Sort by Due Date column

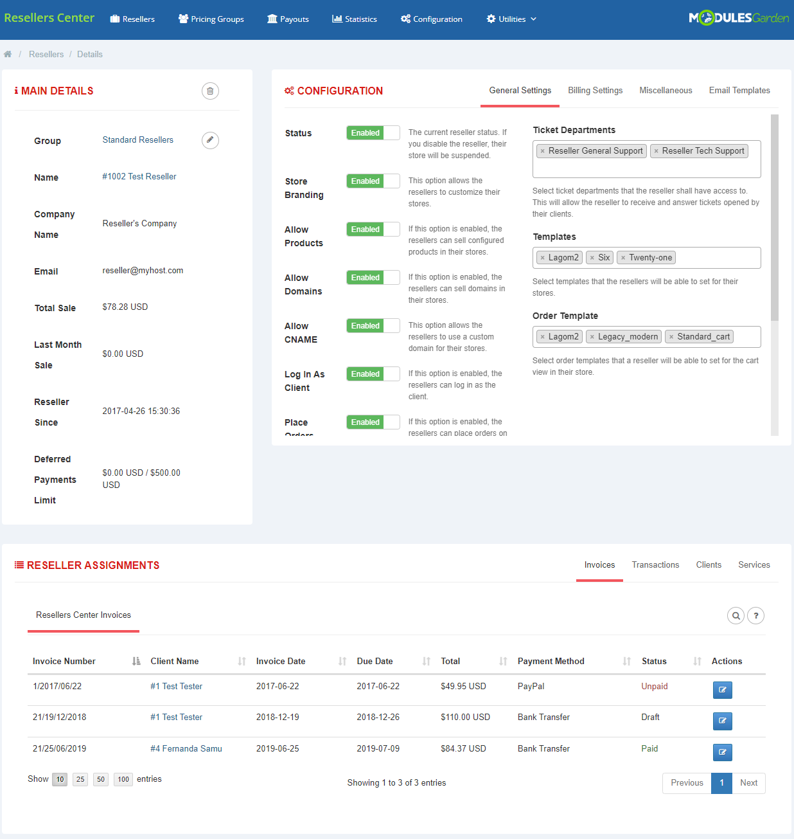click(x=394, y=662)
